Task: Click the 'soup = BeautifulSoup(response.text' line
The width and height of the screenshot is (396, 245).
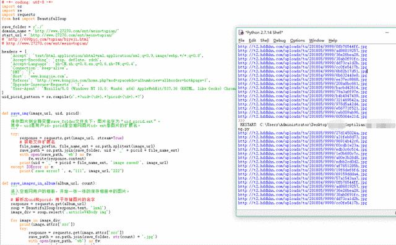Action: click(58, 208)
